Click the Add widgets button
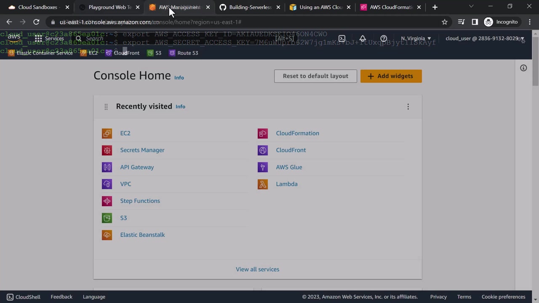This screenshot has width=539, height=303. tap(391, 76)
